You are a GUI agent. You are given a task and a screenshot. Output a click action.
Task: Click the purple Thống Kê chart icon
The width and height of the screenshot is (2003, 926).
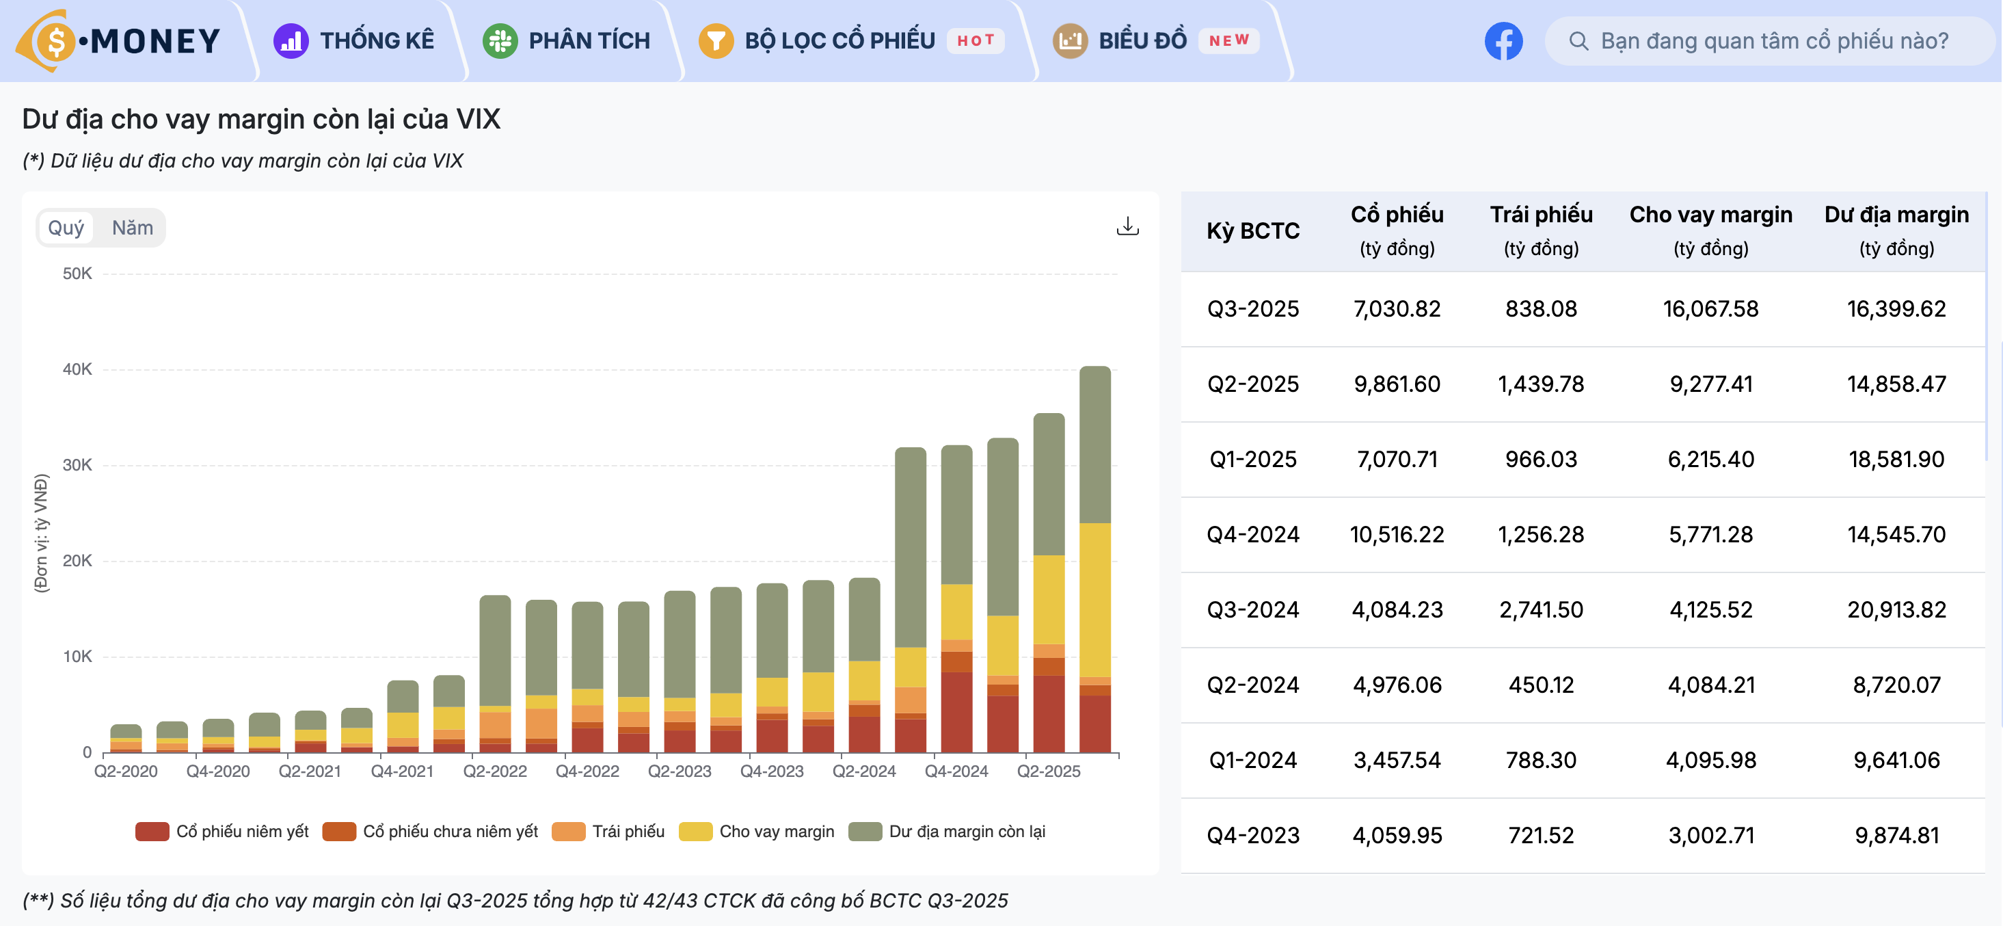pos(291,40)
